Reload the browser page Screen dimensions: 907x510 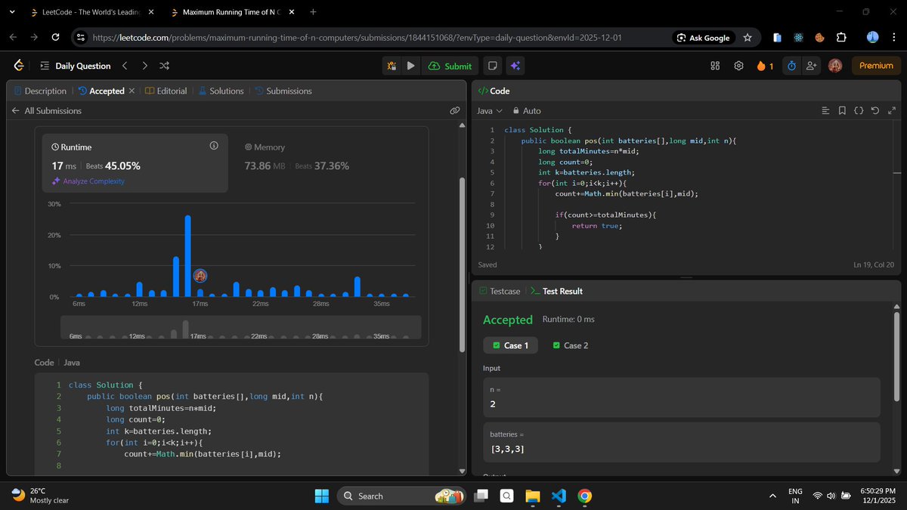pos(55,37)
